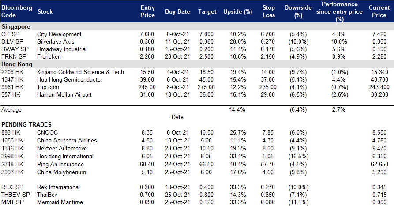Viewport: 394px width, 206px height.
Task: Click the 'Singapore' section row
Action: pyautogui.click(x=197, y=26)
